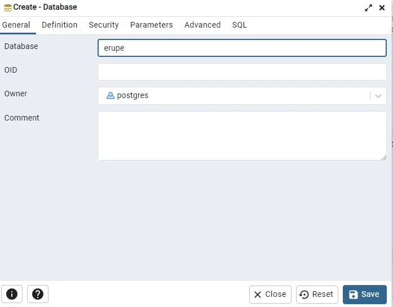The image size is (393, 307).
Task: Open the Security tab
Action: [x=104, y=25]
